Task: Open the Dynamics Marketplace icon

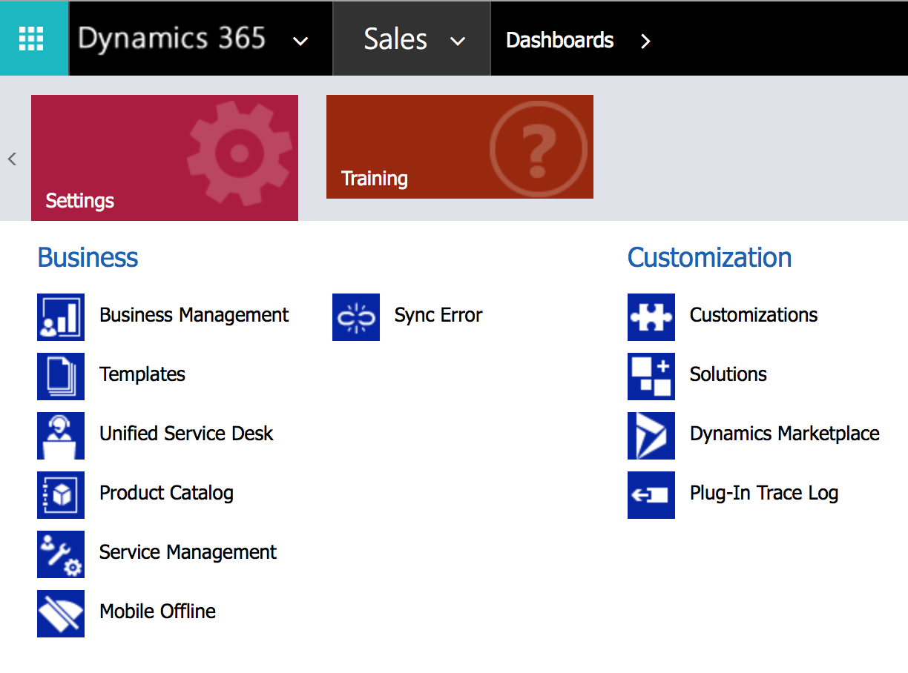Action: 651,436
